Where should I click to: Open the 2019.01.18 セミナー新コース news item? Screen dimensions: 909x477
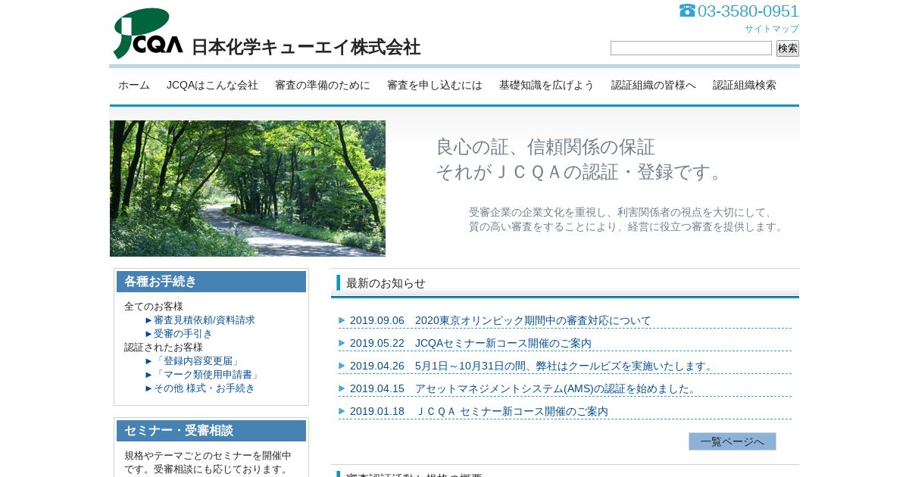coord(479,411)
